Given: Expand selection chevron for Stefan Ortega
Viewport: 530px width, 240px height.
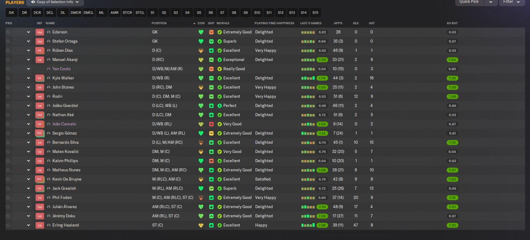Looking at the screenshot, I should (x=29, y=41).
